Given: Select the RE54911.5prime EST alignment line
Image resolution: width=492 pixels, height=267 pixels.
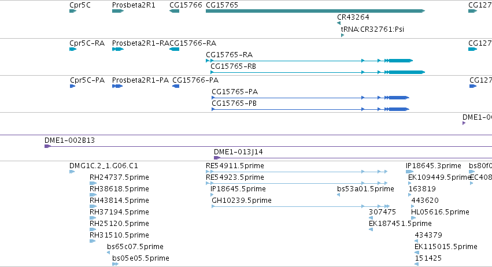Looking at the screenshot, I should pos(297,172).
